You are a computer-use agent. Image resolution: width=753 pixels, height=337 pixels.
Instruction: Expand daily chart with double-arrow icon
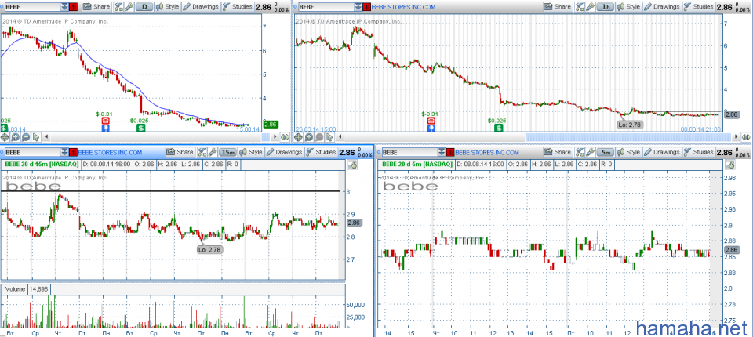[x=285, y=137]
